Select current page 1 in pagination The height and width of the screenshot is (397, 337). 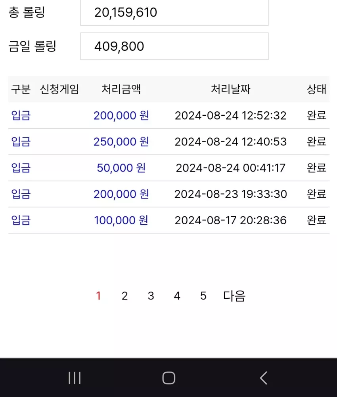tap(98, 296)
